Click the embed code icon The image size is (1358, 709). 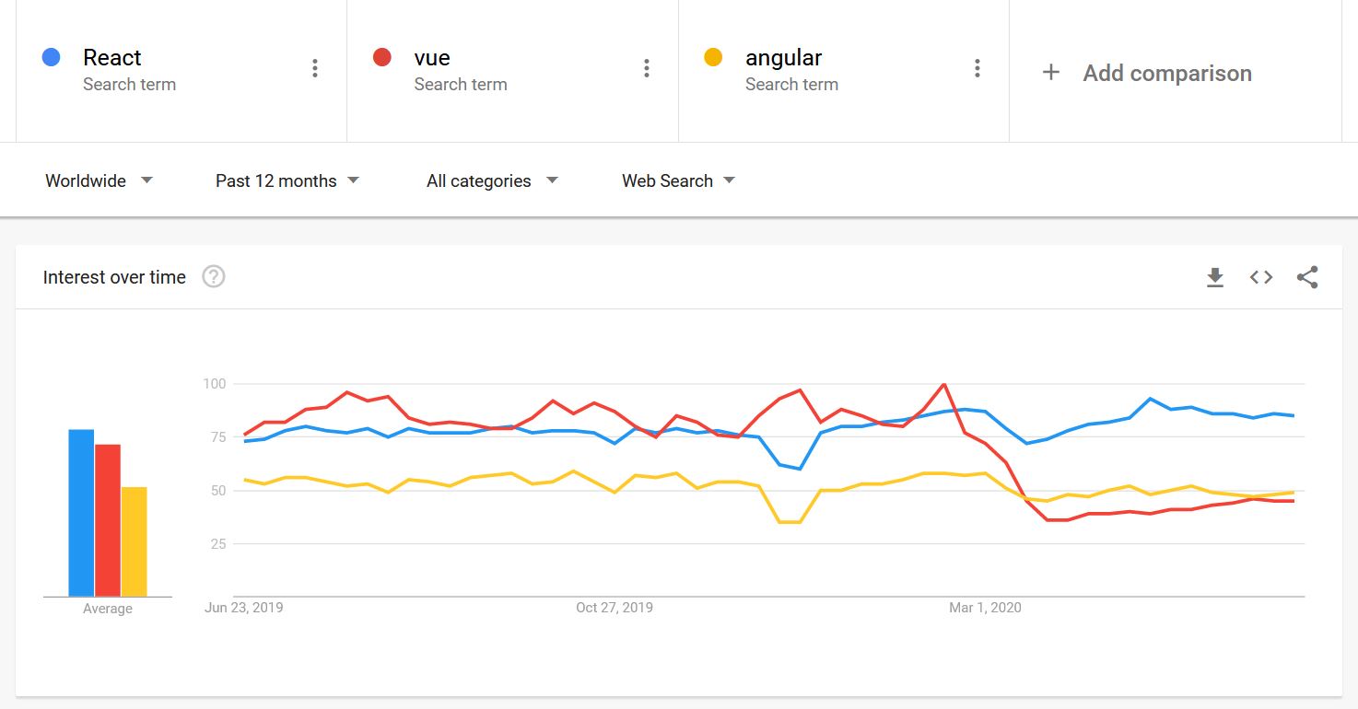1261,277
